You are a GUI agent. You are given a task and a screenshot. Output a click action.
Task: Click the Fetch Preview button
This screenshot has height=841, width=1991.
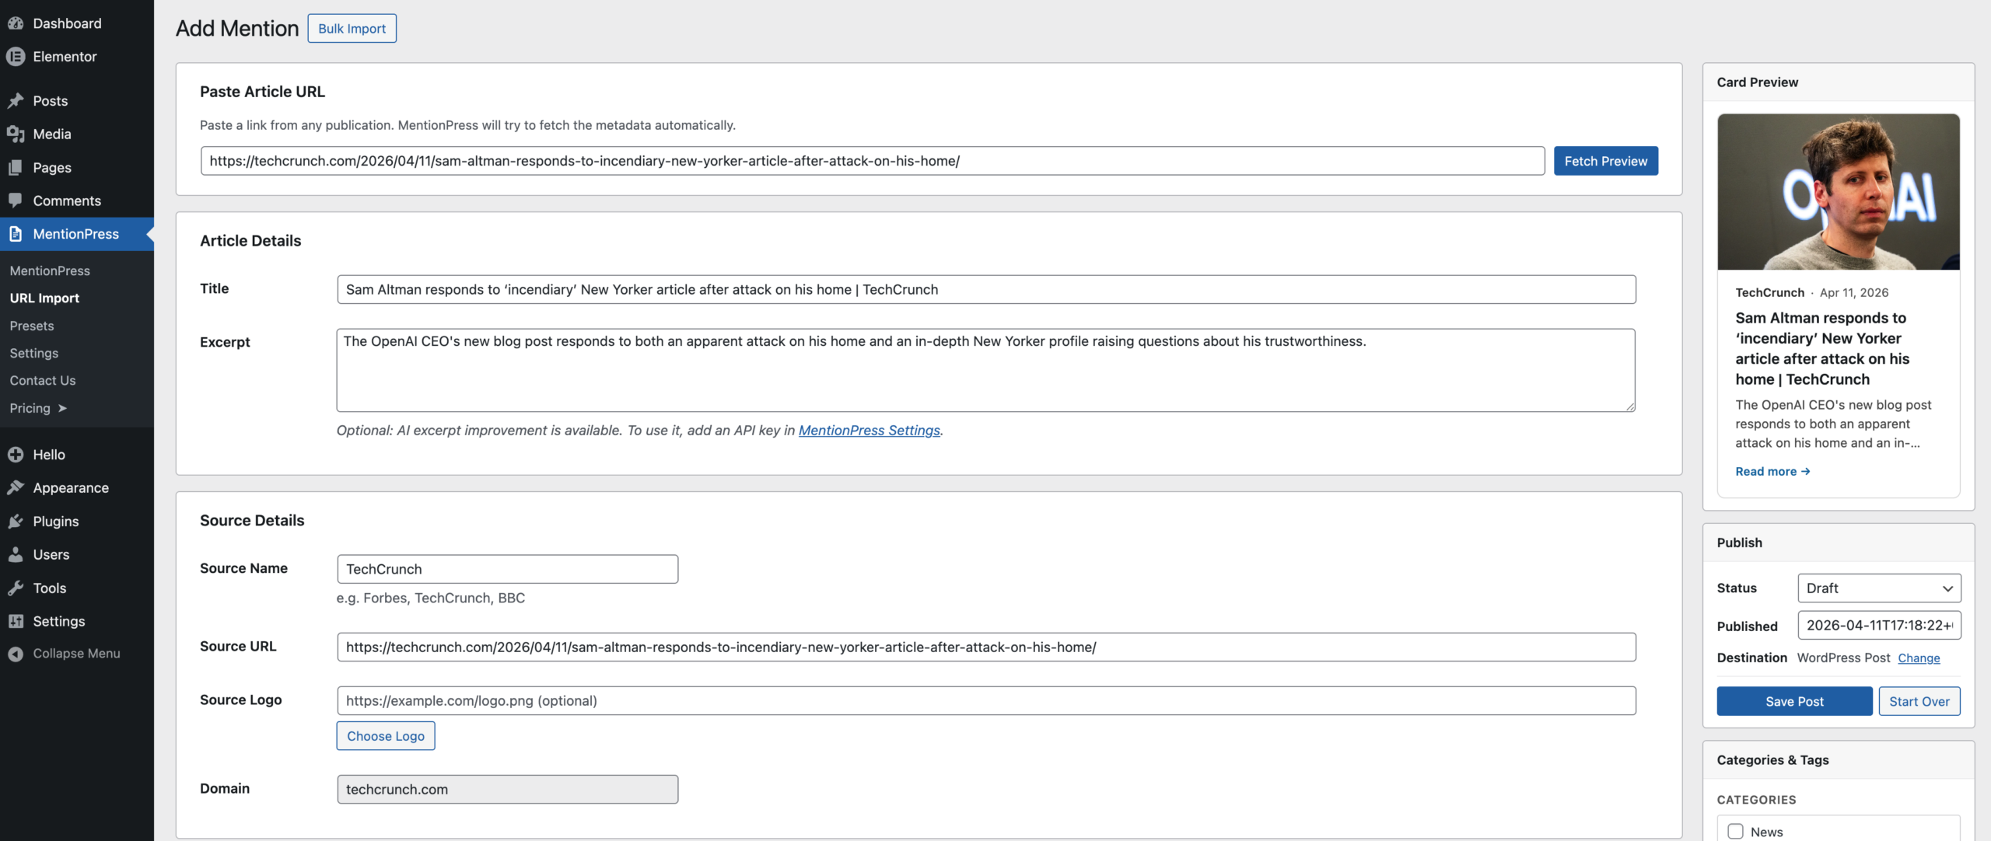click(x=1605, y=161)
